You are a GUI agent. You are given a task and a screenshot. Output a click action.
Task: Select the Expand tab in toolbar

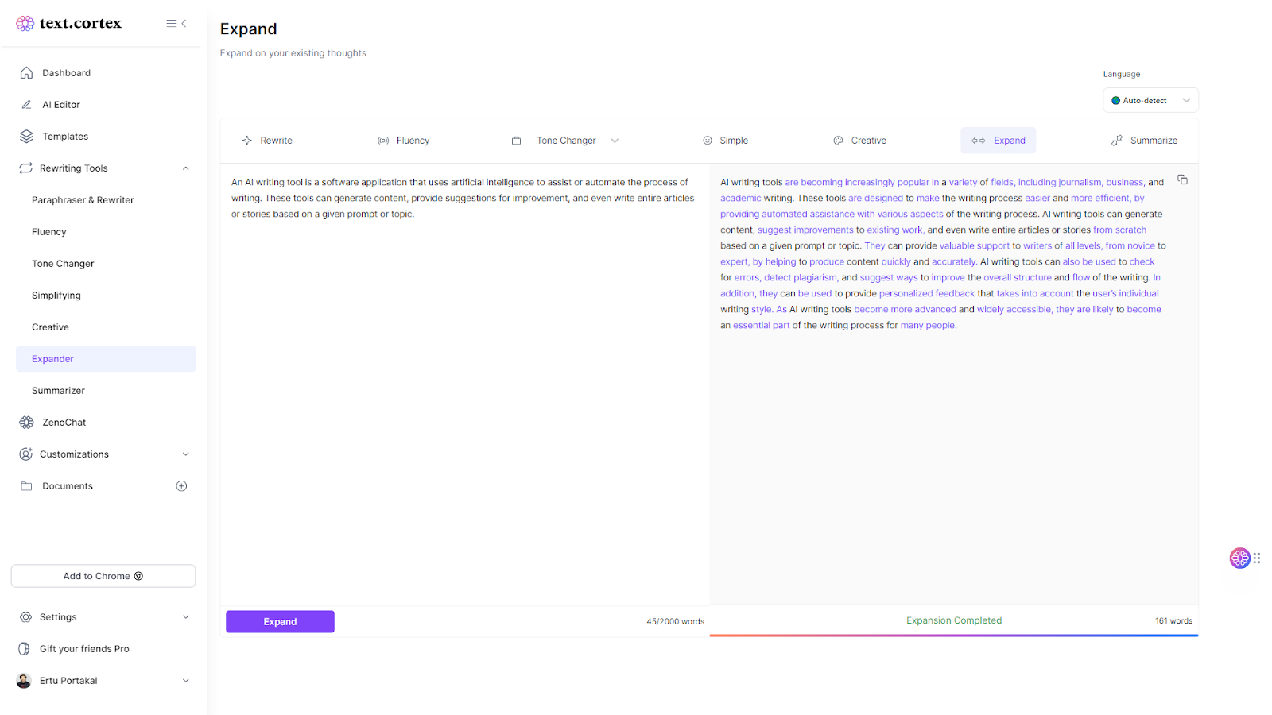999,141
